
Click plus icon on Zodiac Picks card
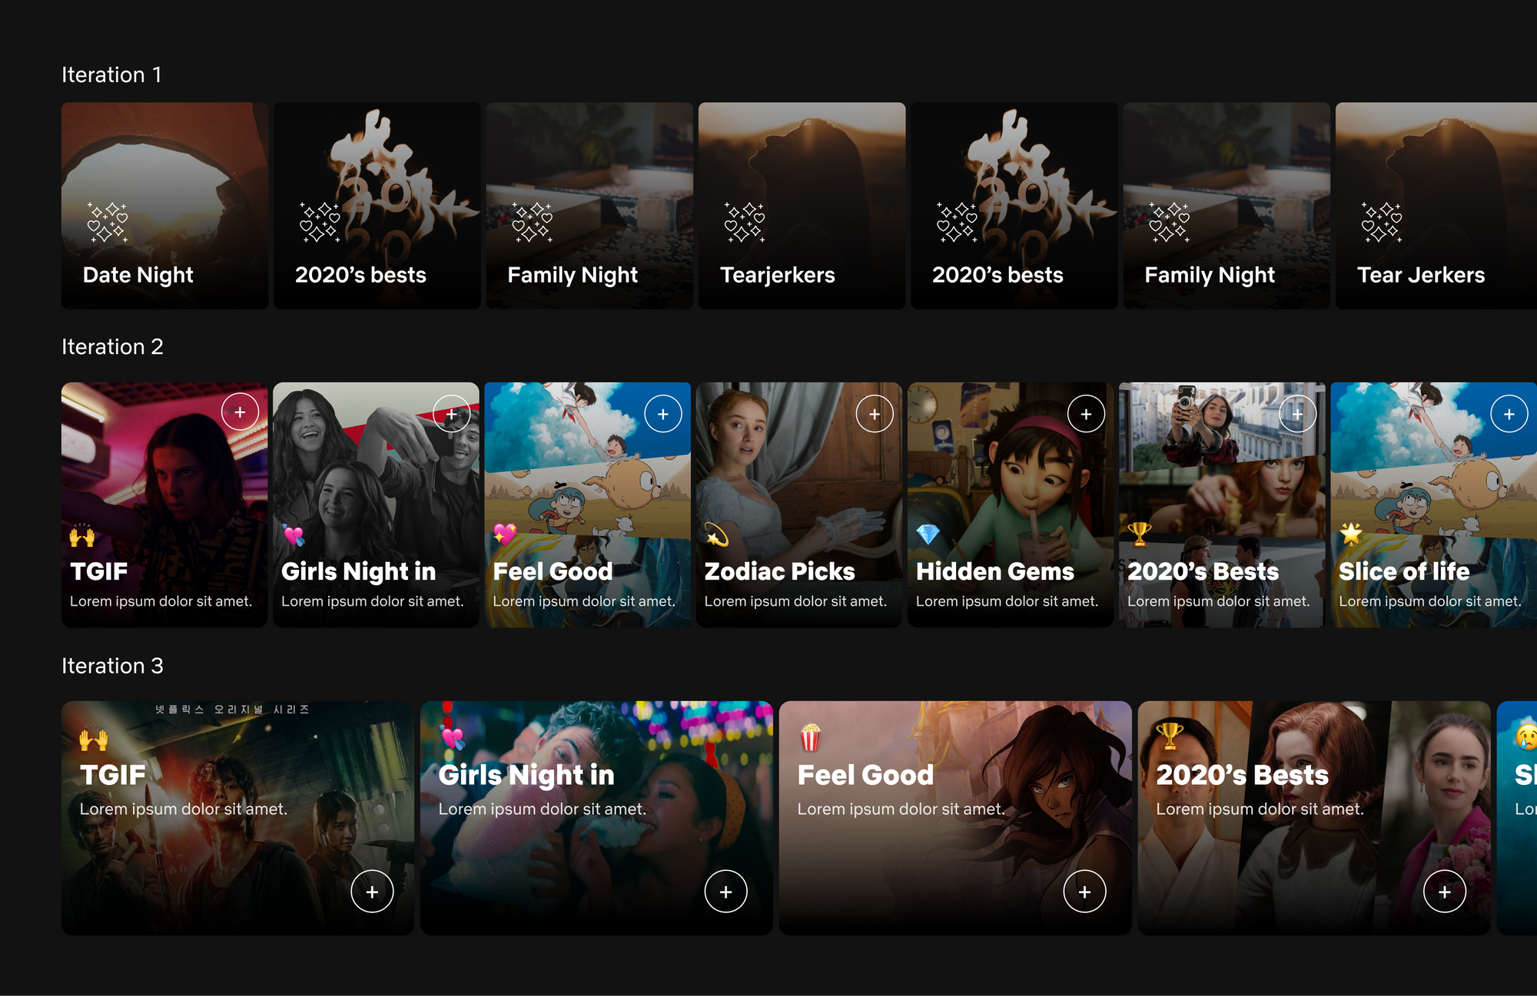tap(875, 414)
